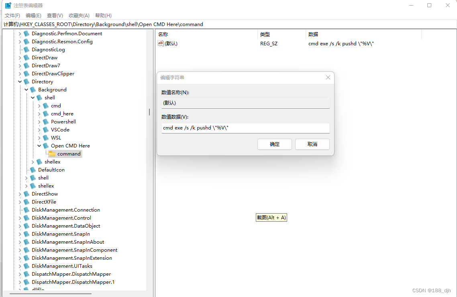Viewport: 457px width, 297px height.
Task: Click the registry path address bar
Action: click(228, 24)
